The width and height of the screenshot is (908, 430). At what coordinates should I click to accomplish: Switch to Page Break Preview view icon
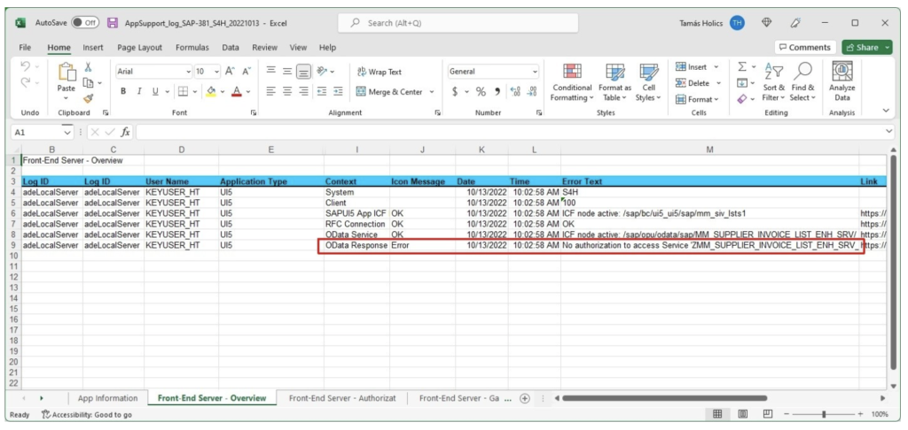point(769,414)
